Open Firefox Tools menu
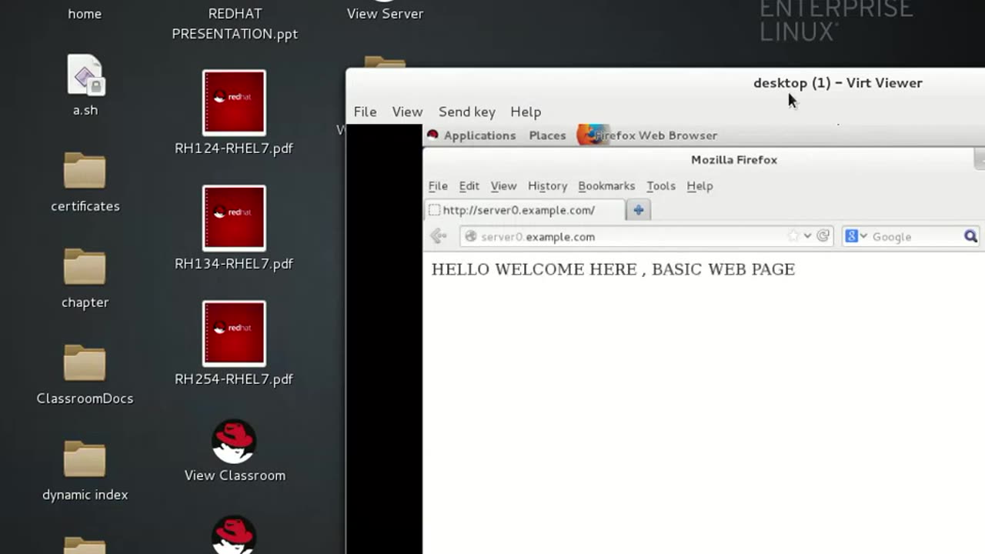This screenshot has height=554, width=985. coord(660,185)
